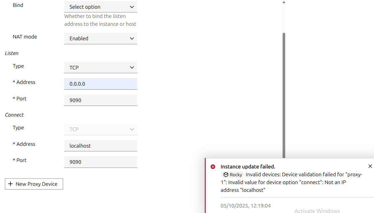
Task: Click the scroll-up arrow of the scrollbar
Action: tap(284, 2)
